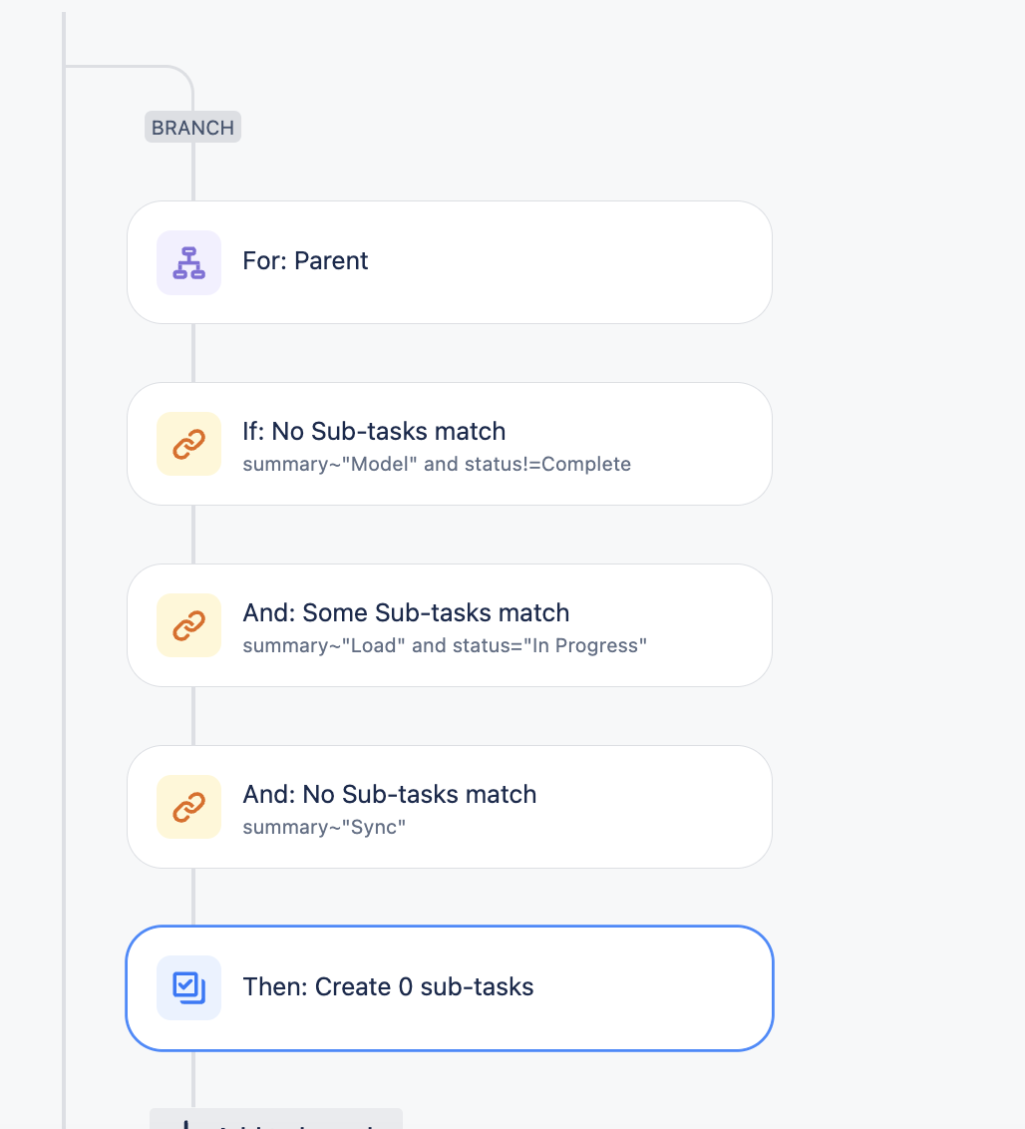Click the blue sub-task icon on the Then card
The image size is (1025, 1129).
pyautogui.click(x=188, y=987)
